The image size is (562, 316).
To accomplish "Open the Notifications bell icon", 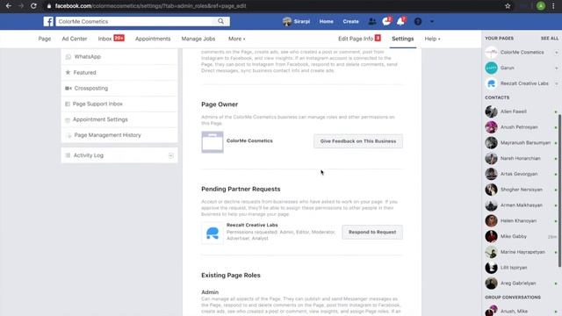I will [401, 21].
